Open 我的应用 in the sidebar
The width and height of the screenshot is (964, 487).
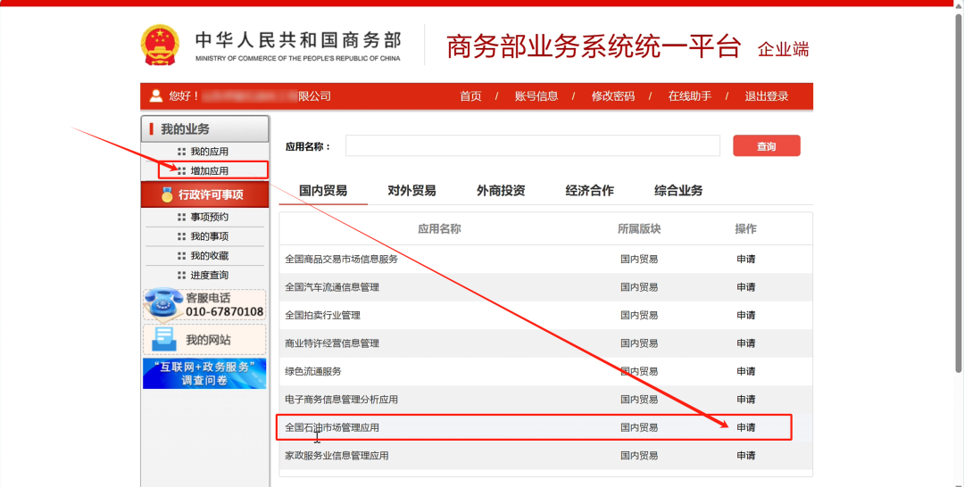click(209, 152)
